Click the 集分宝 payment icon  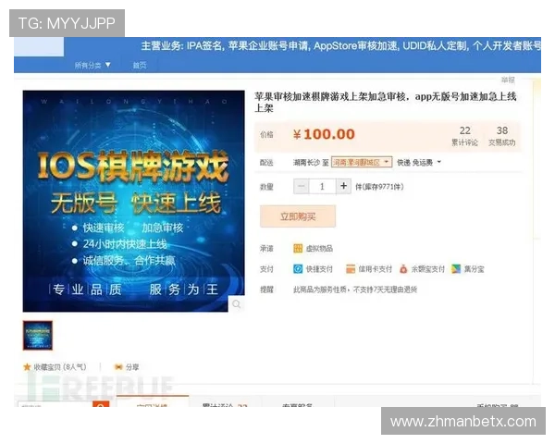pyautogui.click(x=456, y=269)
